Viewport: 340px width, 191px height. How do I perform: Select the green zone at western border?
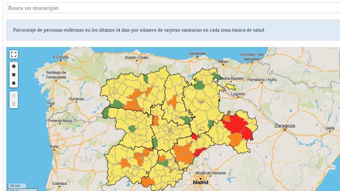click(x=106, y=113)
